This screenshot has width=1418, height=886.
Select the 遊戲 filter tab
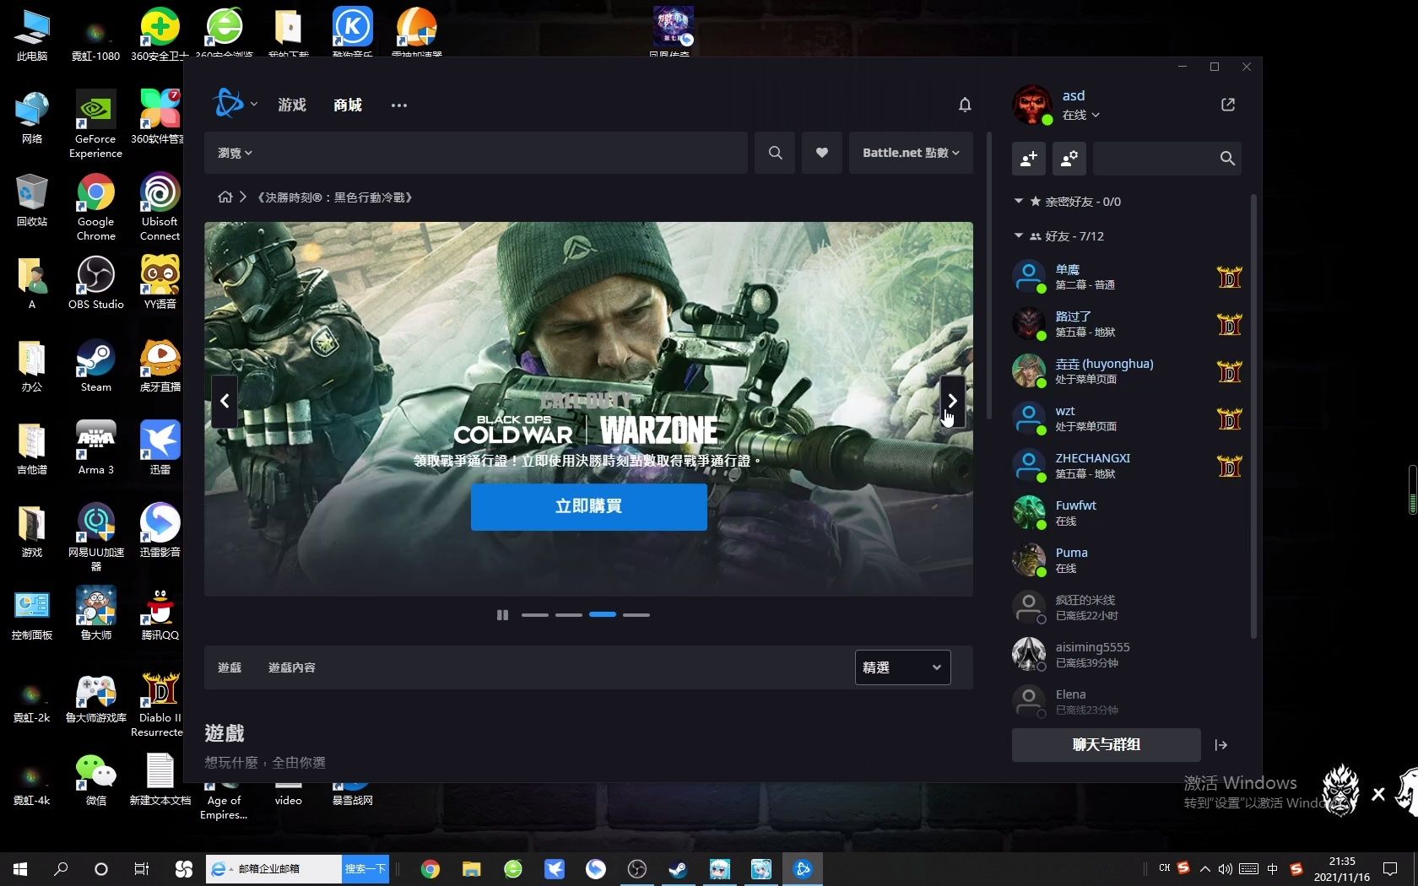(230, 667)
